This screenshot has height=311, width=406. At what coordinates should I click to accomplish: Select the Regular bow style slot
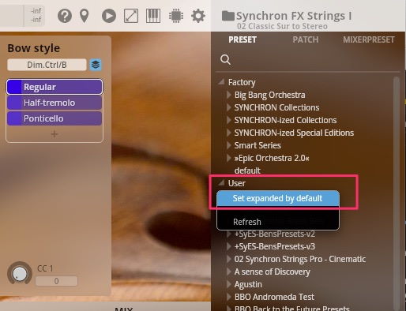click(55, 87)
